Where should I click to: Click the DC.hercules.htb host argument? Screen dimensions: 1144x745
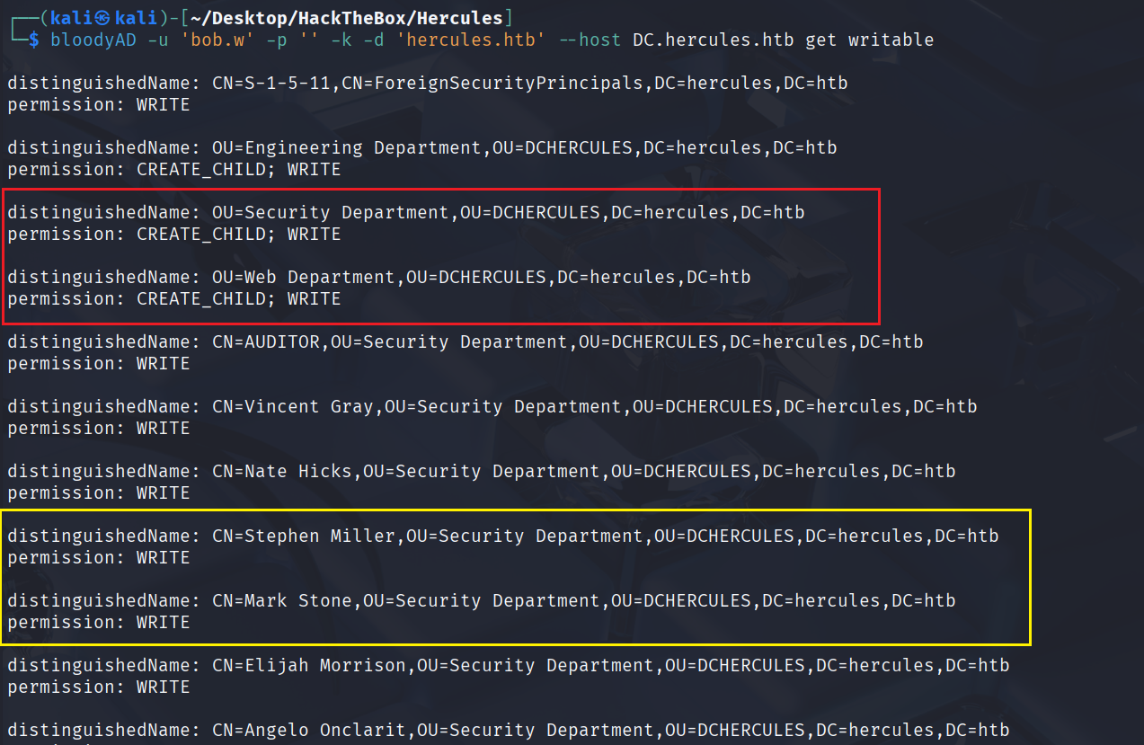tap(714, 40)
